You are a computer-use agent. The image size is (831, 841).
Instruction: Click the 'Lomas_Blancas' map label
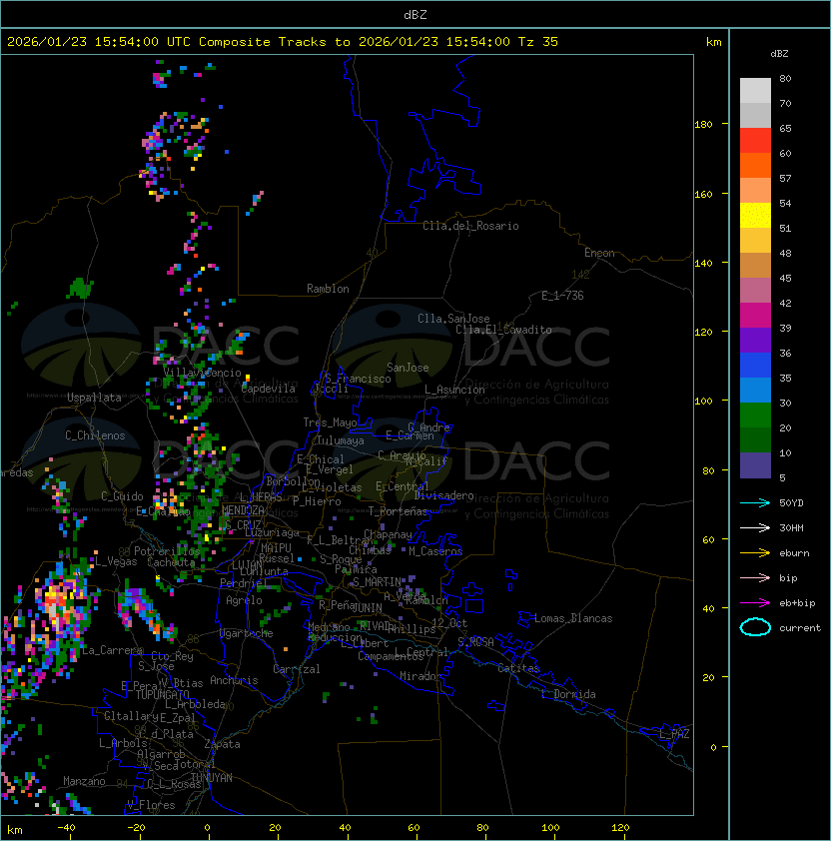pyautogui.click(x=573, y=618)
